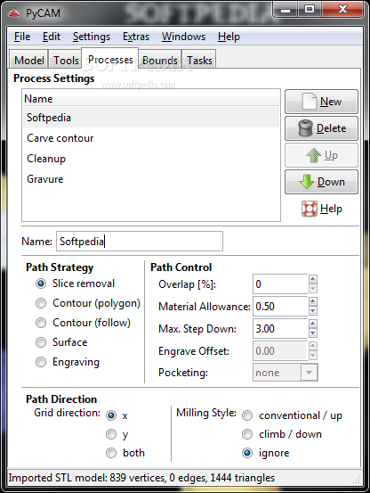This screenshot has height=493, width=370.
Task: Select climb / down milling style
Action: tap(247, 434)
